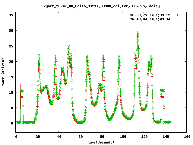Click x-axis tick label 40

[59, 137]
